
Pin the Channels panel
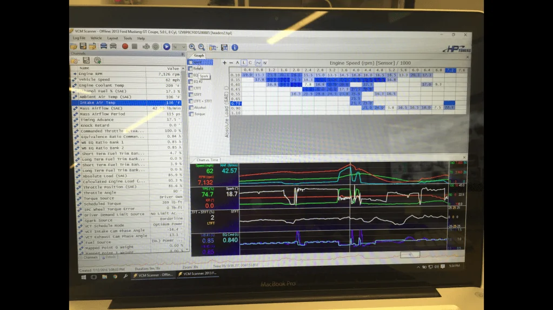point(182,54)
